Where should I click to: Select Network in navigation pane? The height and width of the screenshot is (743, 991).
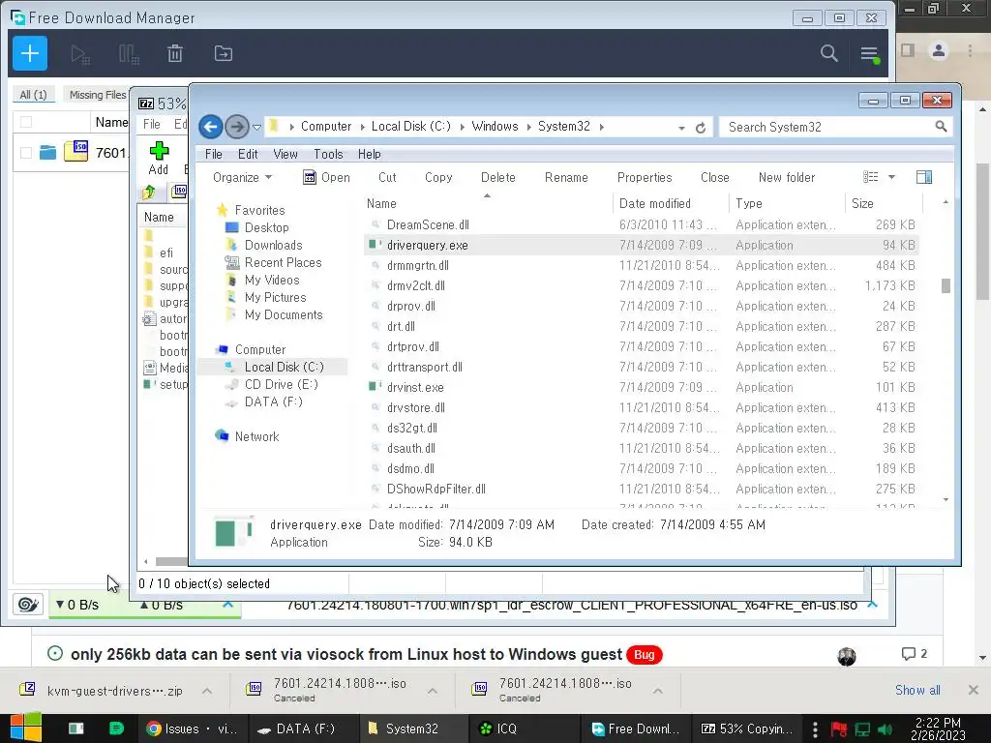click(256, 436)
